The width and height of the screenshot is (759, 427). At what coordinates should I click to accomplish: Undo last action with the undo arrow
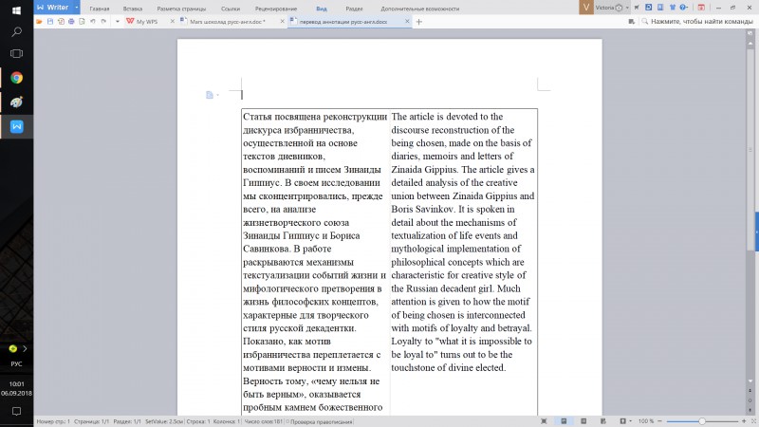coord(92,21)
